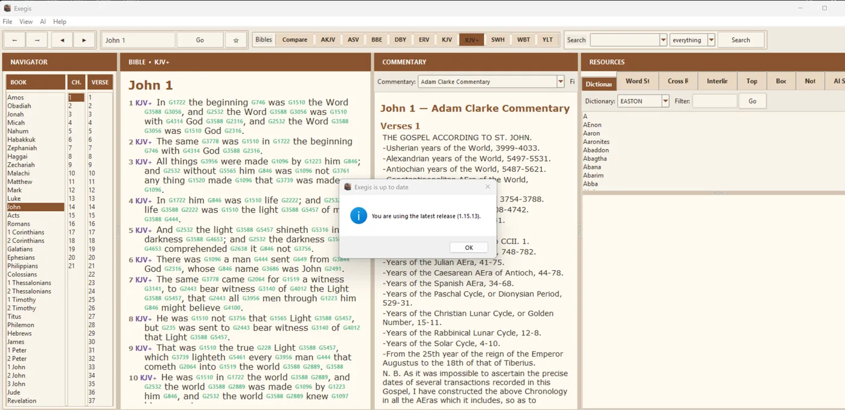
Task: Click the blue info icon in dialog
Action: click(x=359, y=215)
